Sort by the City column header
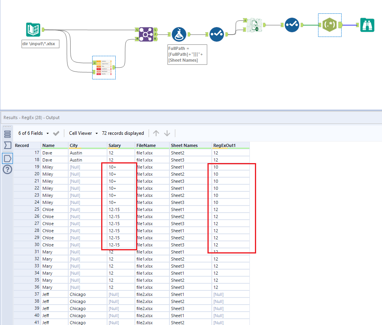 point(87,145)
